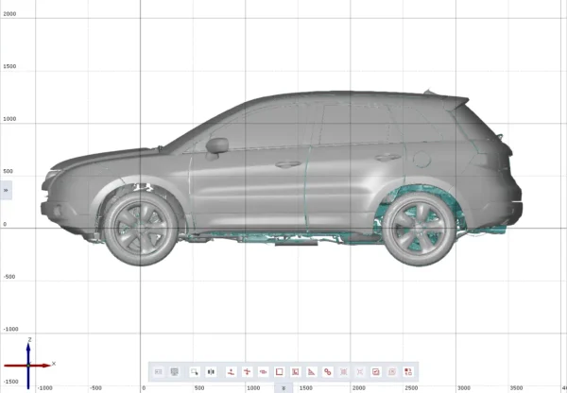567x393 pixels.
Task: Open the red shapes grid icon
Action: pyautogui.click(x=408, y=371)
